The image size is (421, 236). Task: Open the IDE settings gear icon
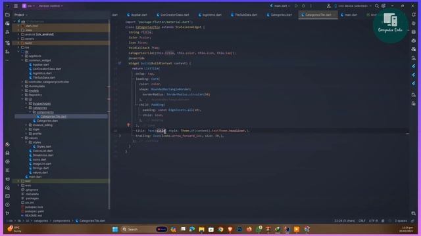(x=384, y=6)
